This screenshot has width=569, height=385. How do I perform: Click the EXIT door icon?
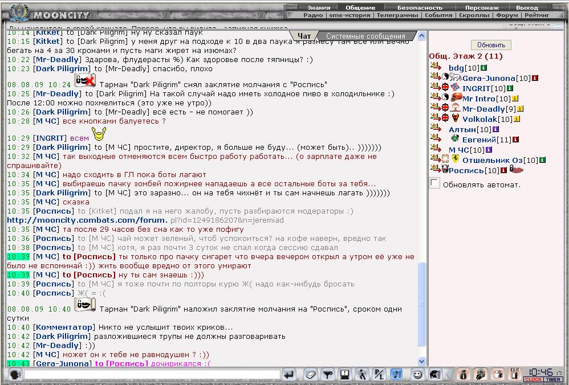(x=515, y=375)
